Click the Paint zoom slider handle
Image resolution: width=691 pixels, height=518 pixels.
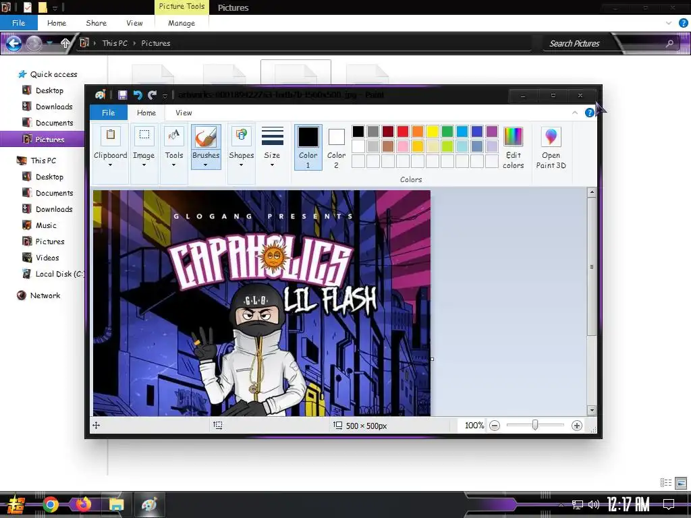pos(535,425)
